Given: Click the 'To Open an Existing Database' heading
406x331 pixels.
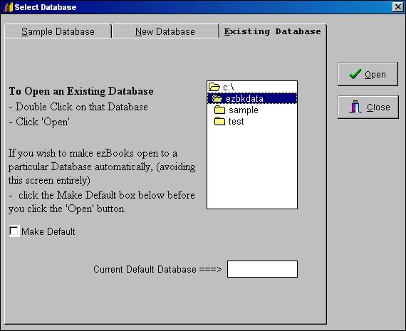Looking at the screenshot, I should pos(81,91).
